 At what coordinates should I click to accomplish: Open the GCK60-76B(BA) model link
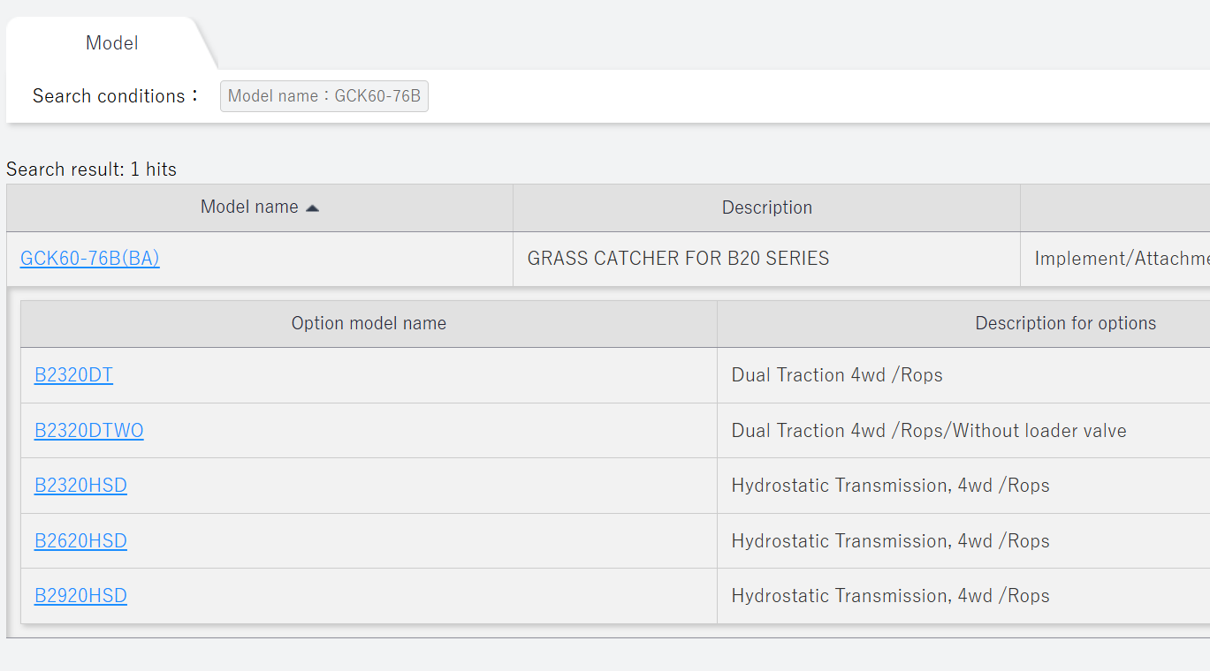point(90,259)
